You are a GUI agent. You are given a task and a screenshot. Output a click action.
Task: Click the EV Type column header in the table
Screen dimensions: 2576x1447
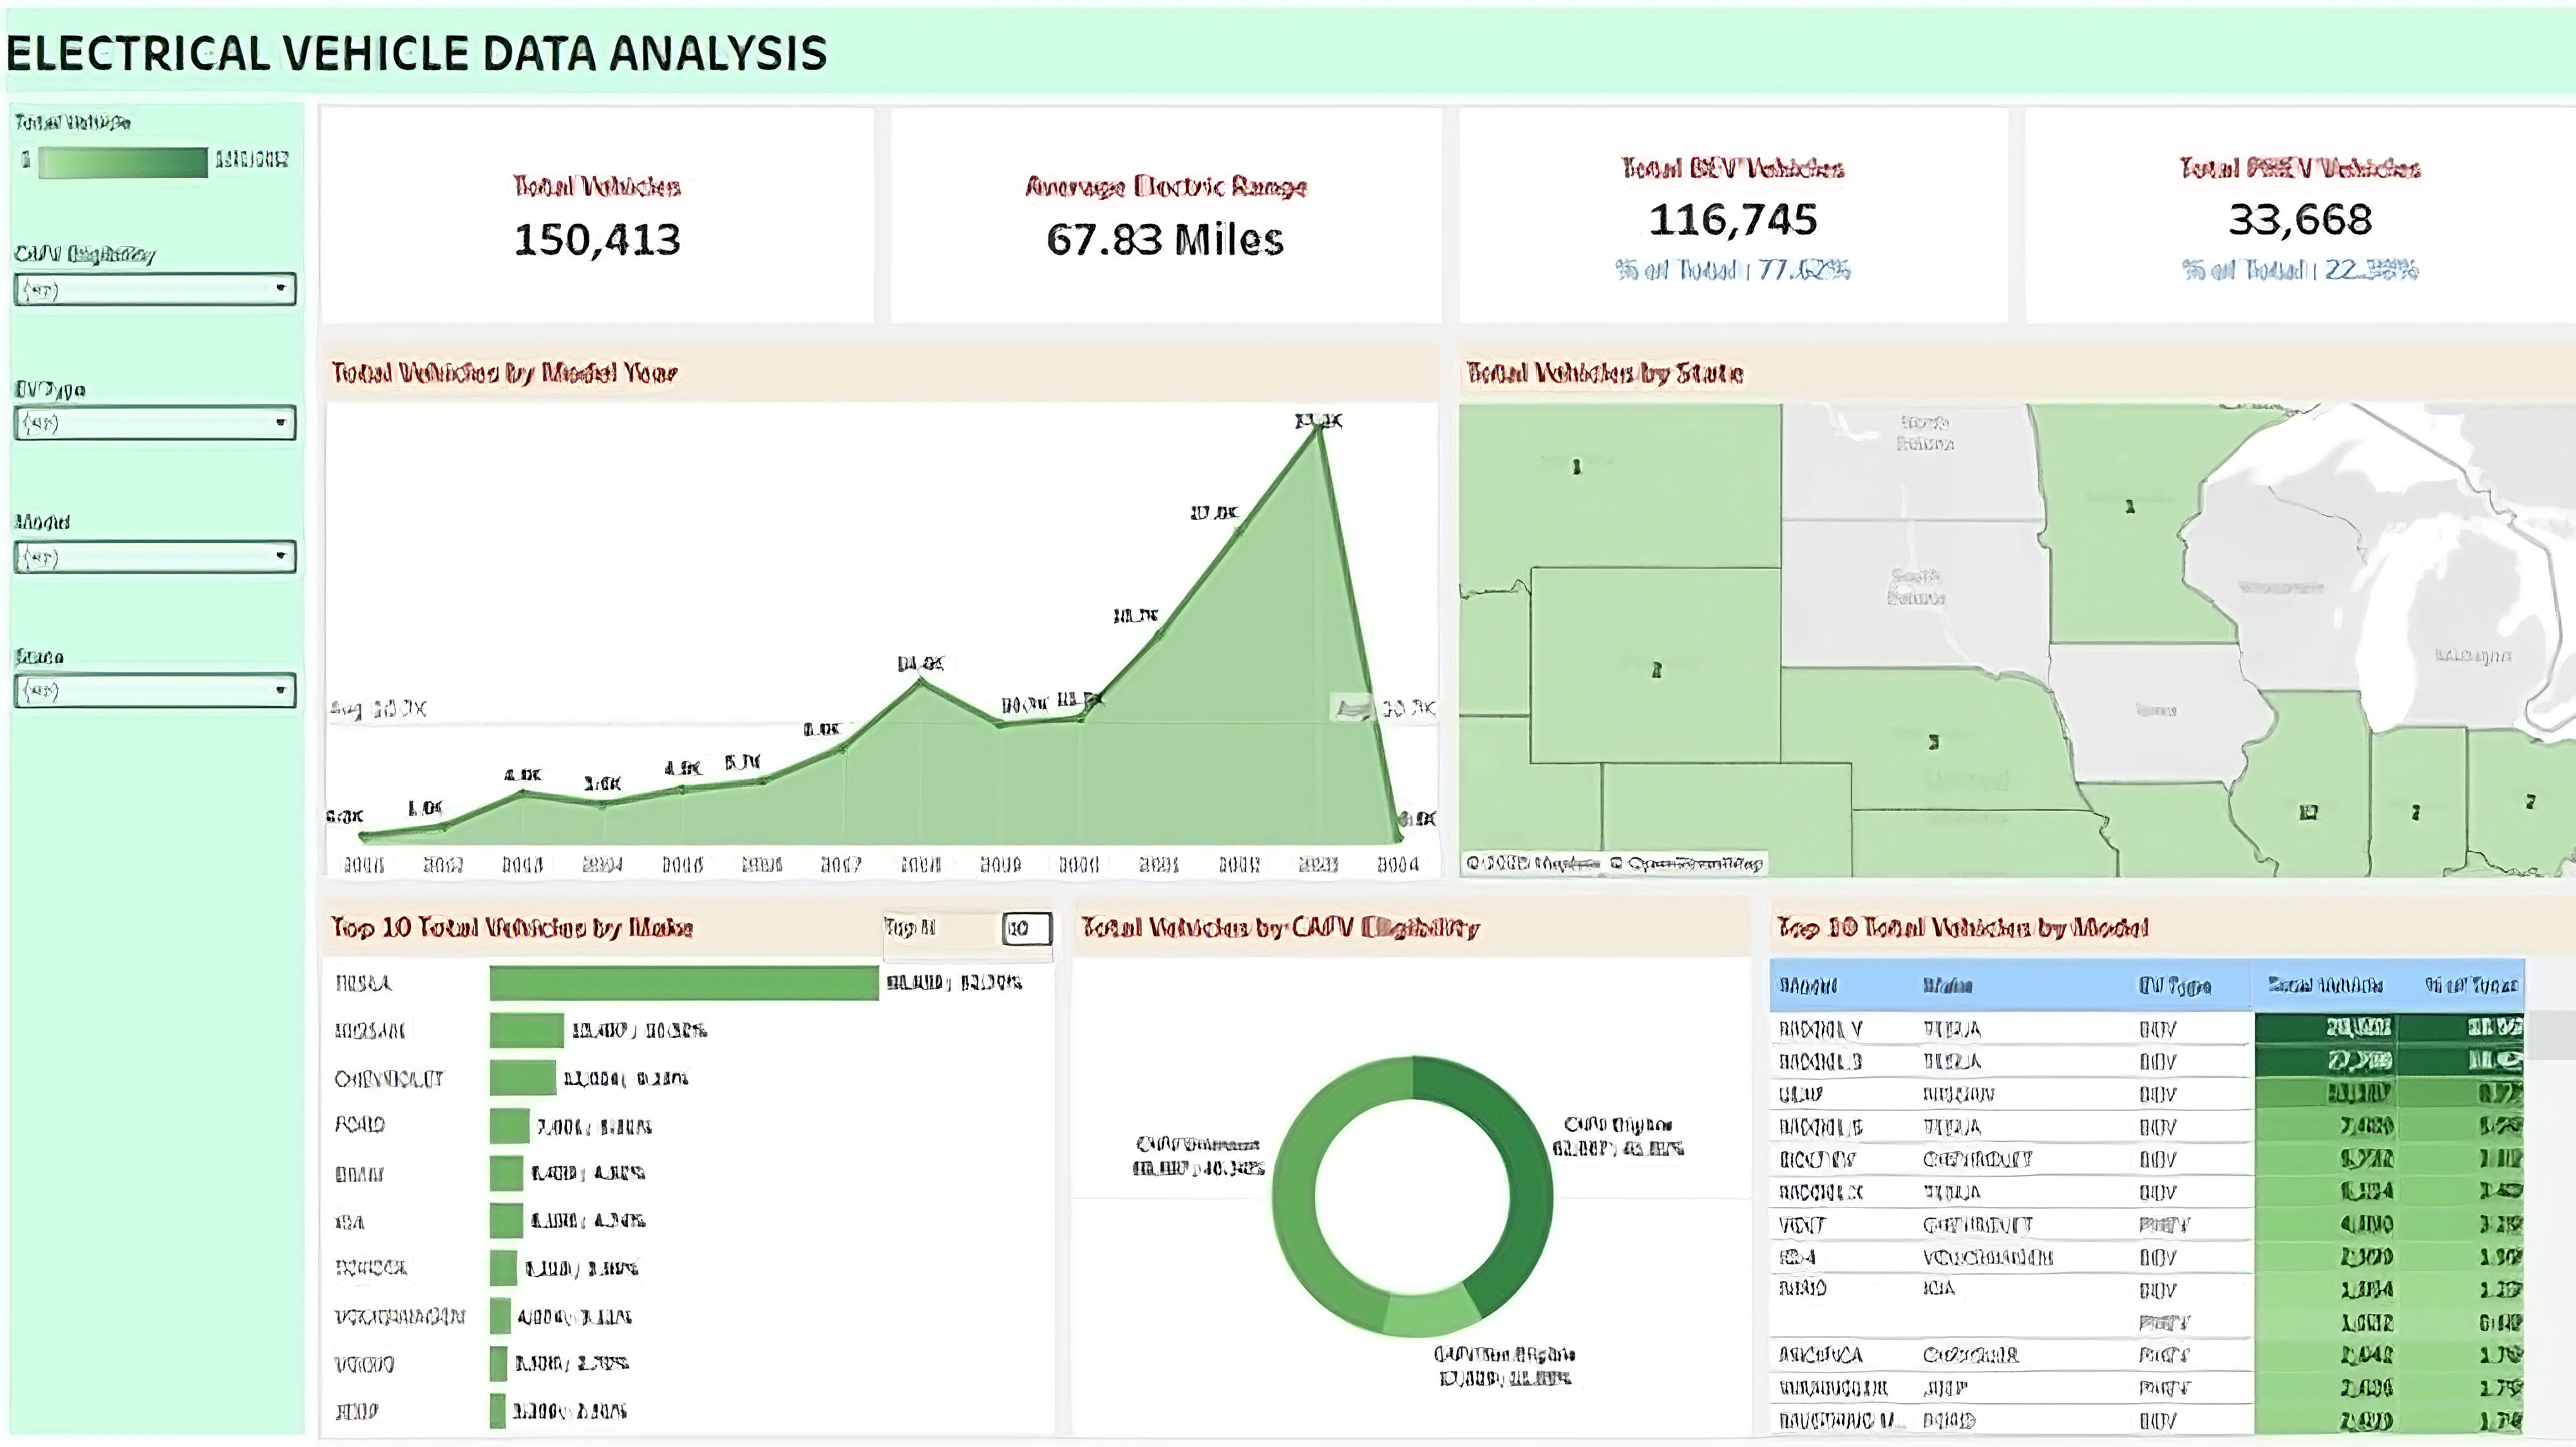point(2175,986)
